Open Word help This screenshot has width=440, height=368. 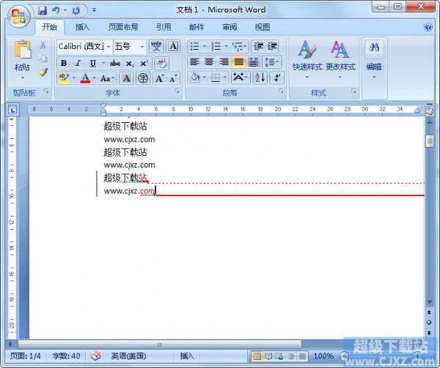coord(428,27)
